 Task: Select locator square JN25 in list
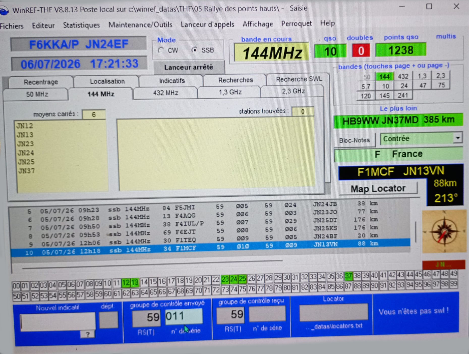click(x=26, y=162)
